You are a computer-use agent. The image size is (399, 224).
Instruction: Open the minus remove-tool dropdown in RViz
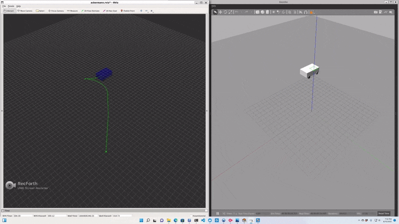(x=147, y=10)
